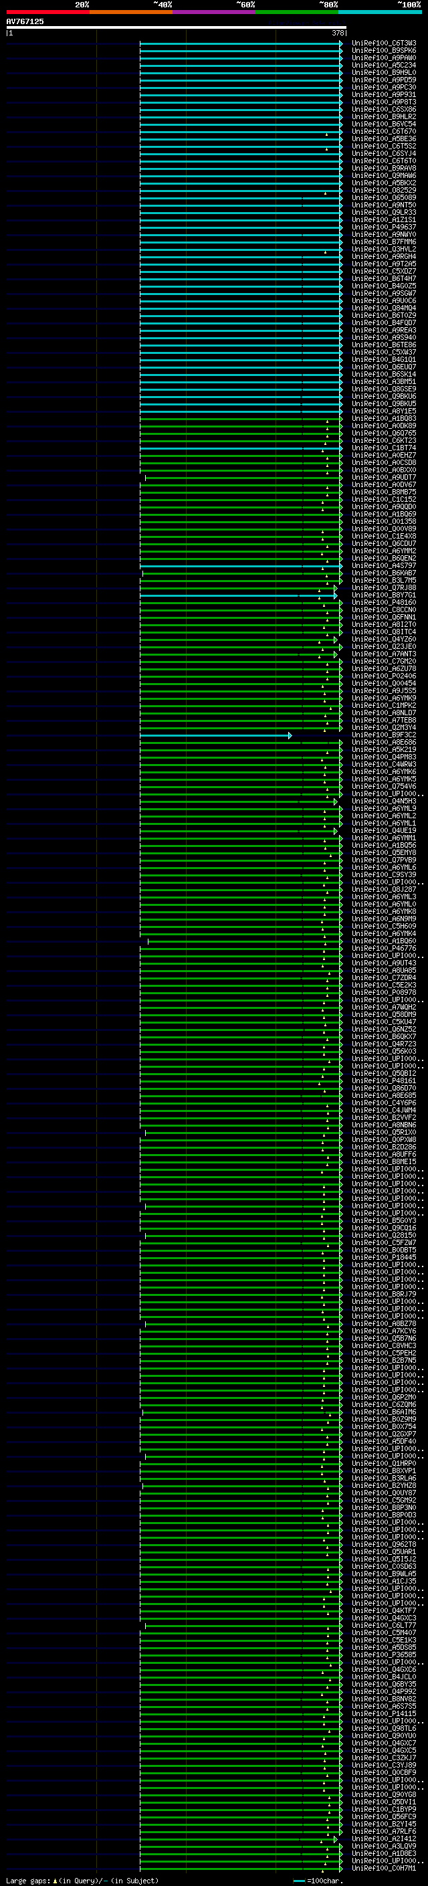The image size is (428, 1886).
Task: Select hit label UniRef100_A1CJ35
Action: click(x=384, y=1582)
